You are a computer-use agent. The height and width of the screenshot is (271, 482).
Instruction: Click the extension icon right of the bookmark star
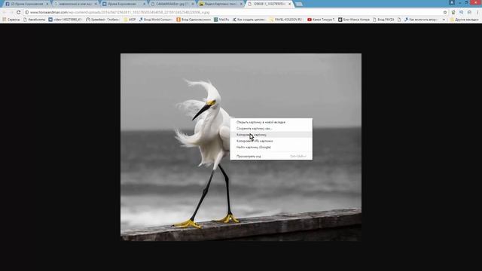click(x=453, y=12)
